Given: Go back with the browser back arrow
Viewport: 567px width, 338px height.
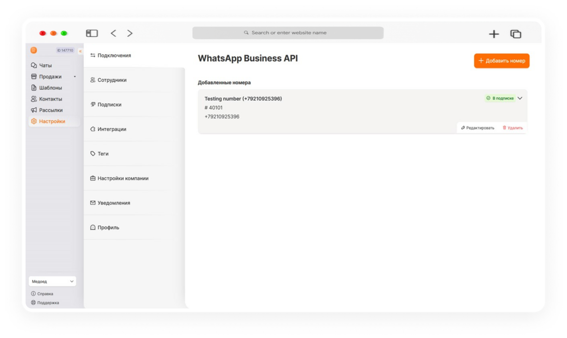Looking at the screenshot, I should [x=113, y=33].
